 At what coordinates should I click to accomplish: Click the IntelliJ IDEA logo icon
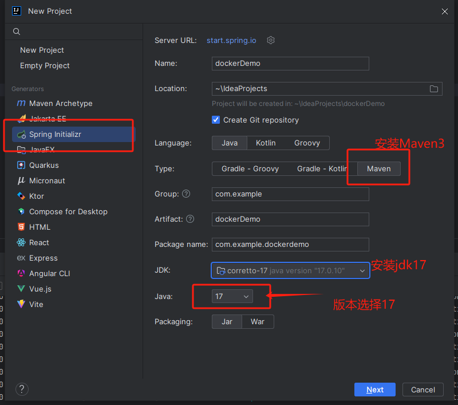tap(17, 11)
